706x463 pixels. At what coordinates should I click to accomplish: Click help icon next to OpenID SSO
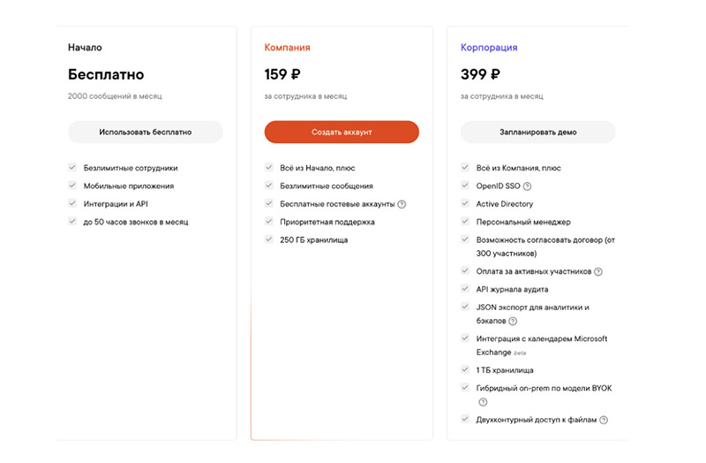point(528,186)
